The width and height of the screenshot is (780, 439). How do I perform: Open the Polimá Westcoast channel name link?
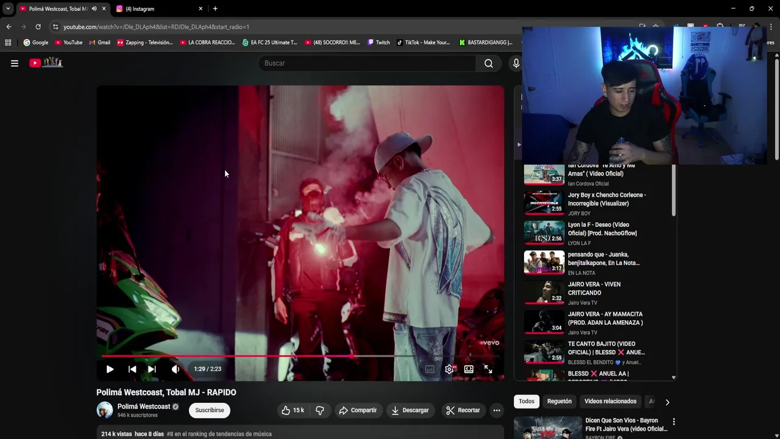(x=144, y=407)
